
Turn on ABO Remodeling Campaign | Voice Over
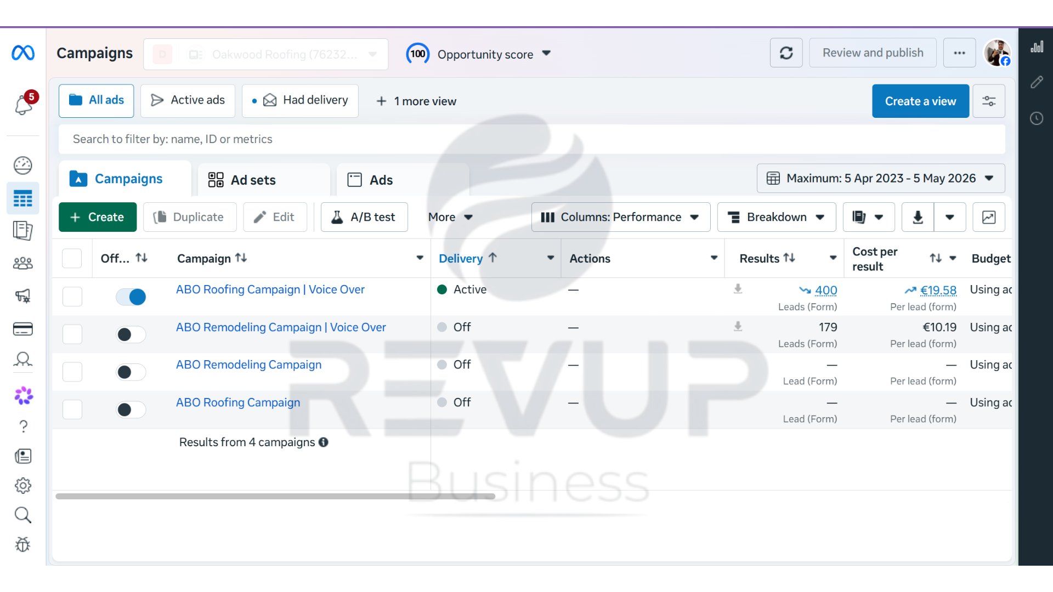(x=131, y=334)
